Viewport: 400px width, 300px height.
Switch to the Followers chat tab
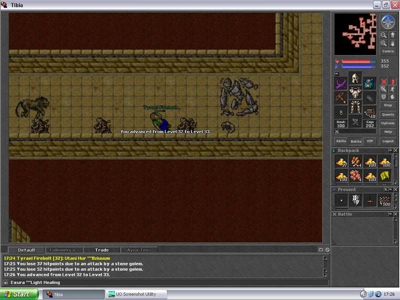click(64, 250)
